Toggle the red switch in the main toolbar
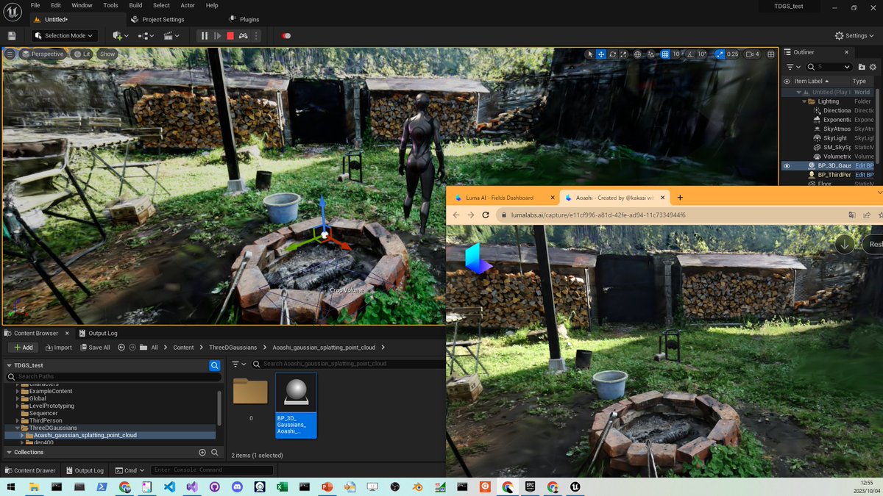 coord(286,35)
